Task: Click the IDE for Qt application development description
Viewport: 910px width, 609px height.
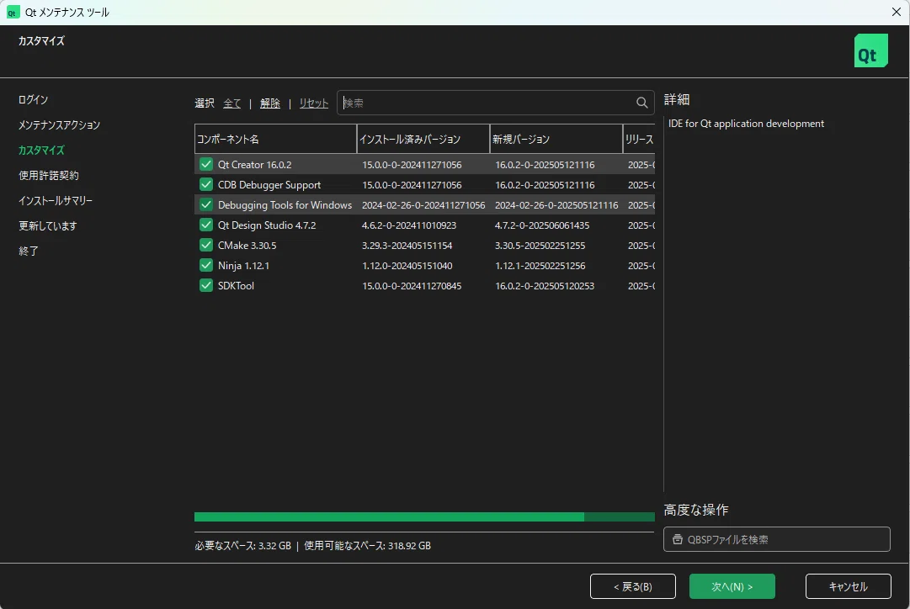Action: tap(746, 124)
